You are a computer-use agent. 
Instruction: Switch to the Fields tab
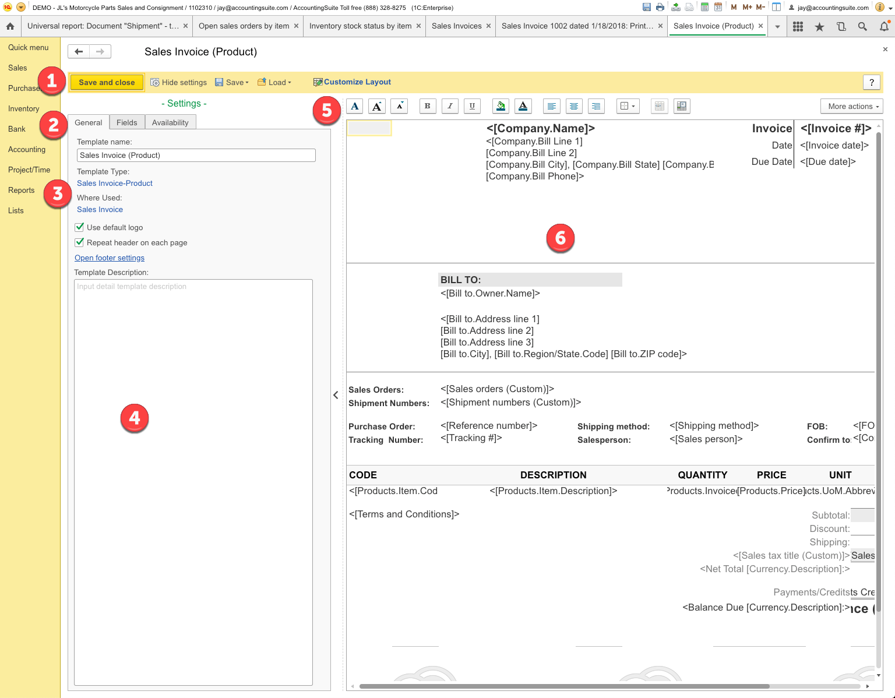[x=126, y=122]
